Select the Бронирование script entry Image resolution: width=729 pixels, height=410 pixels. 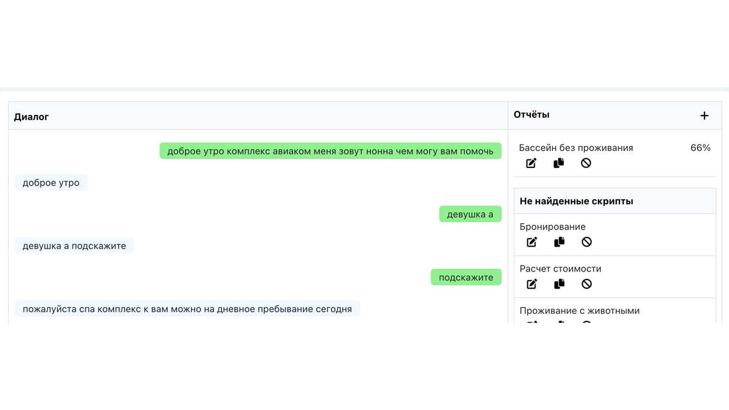pos(552,227)
